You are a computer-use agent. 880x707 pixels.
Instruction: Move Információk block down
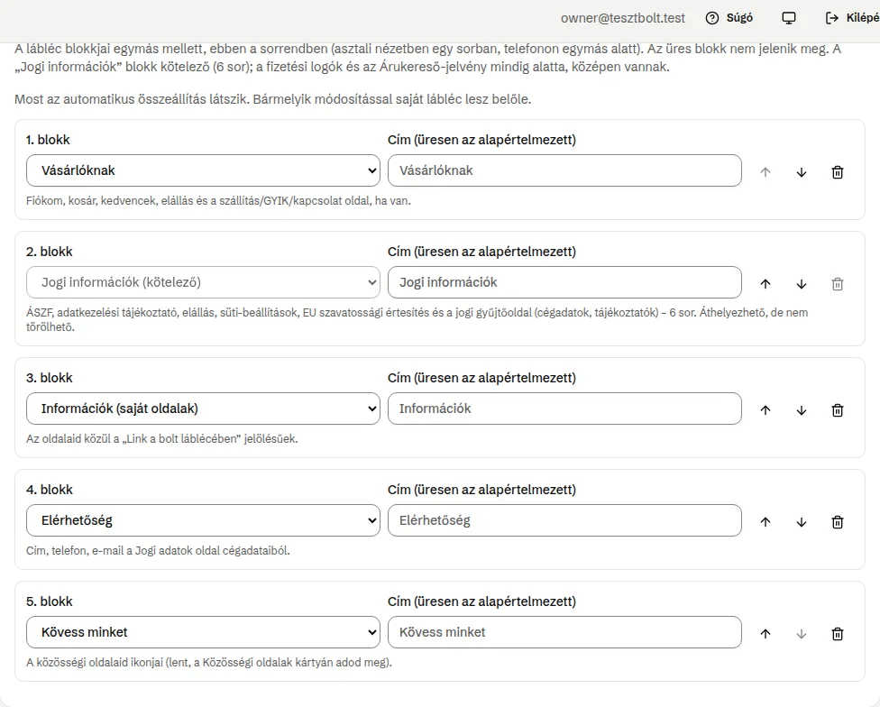(802, 410)
